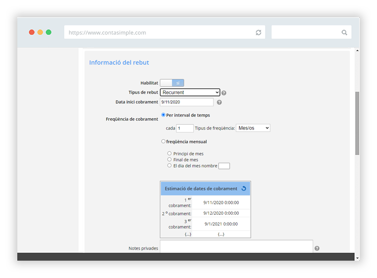
Task: Open help icon next to Data inici cobrament
Action: point(219,102)
